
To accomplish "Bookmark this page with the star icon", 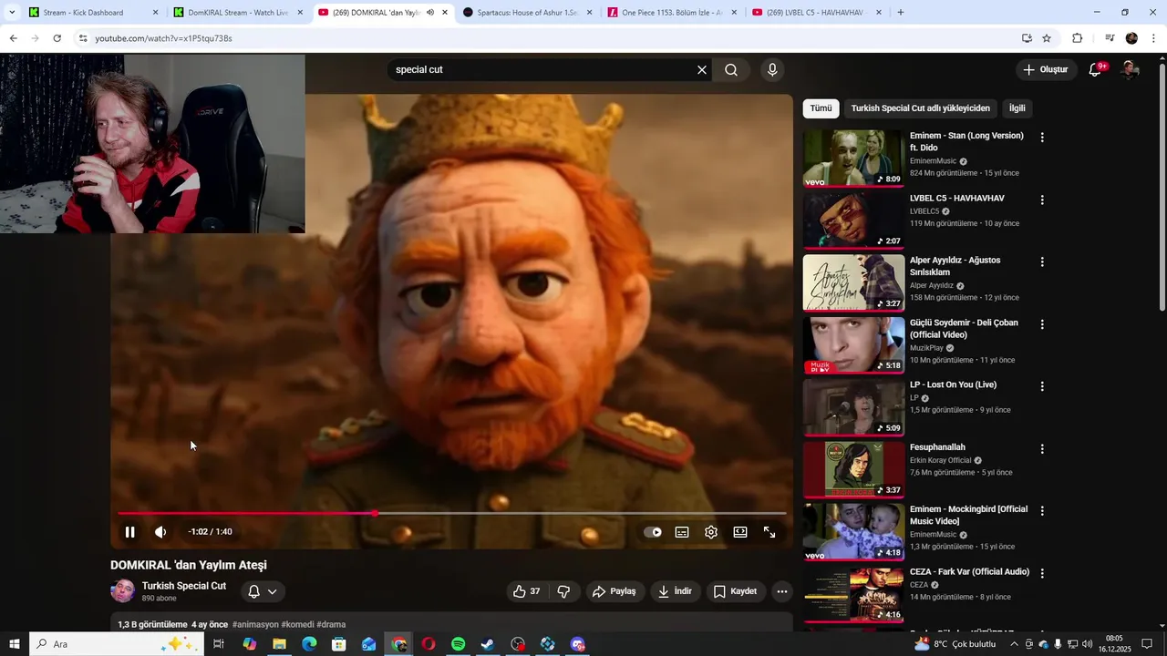I will [x=1047, y=38].
